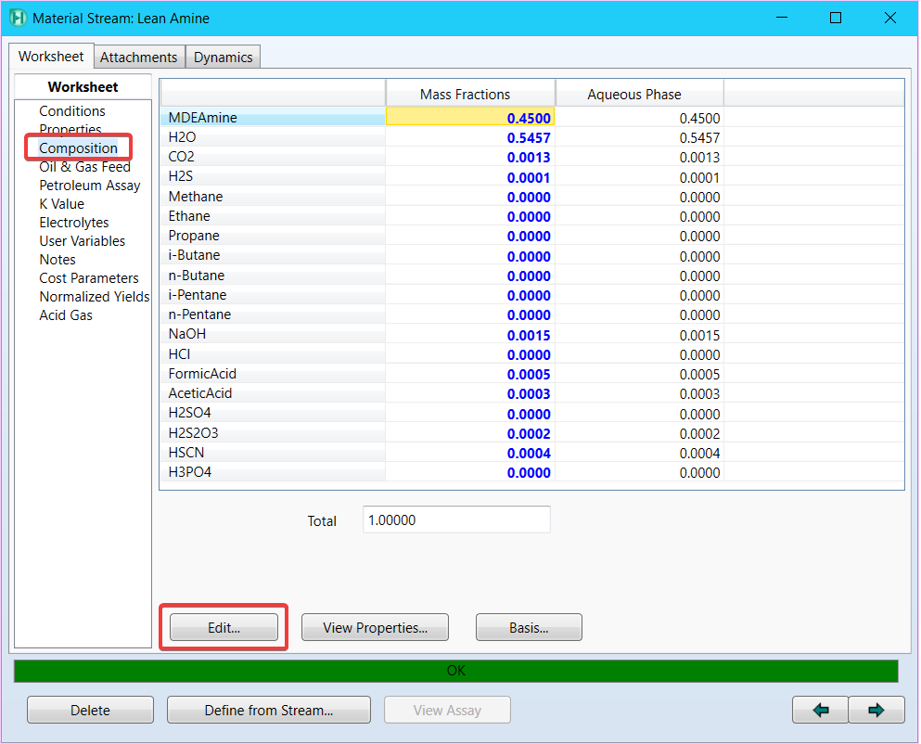Open the Dynamics tab
This screenshot has height=744, width=921.
[223, 57]
